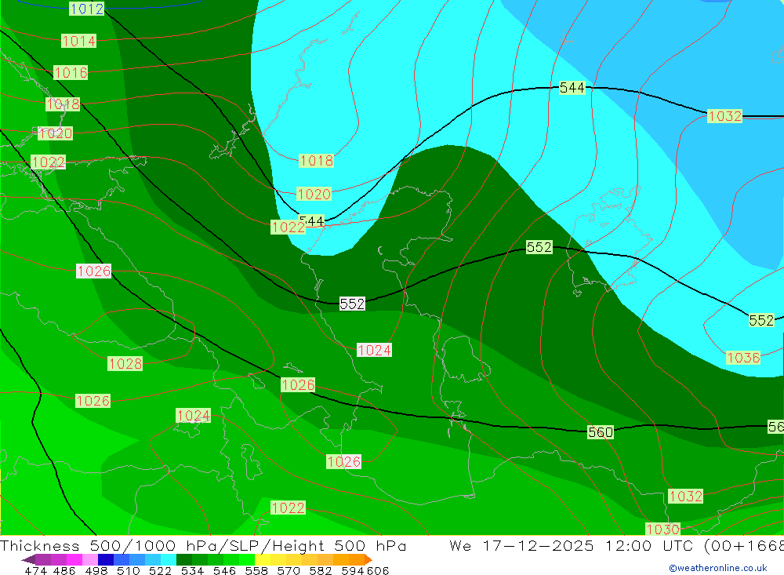
Task: Click the 1028 isobar label
Action: tap(125, 363)
